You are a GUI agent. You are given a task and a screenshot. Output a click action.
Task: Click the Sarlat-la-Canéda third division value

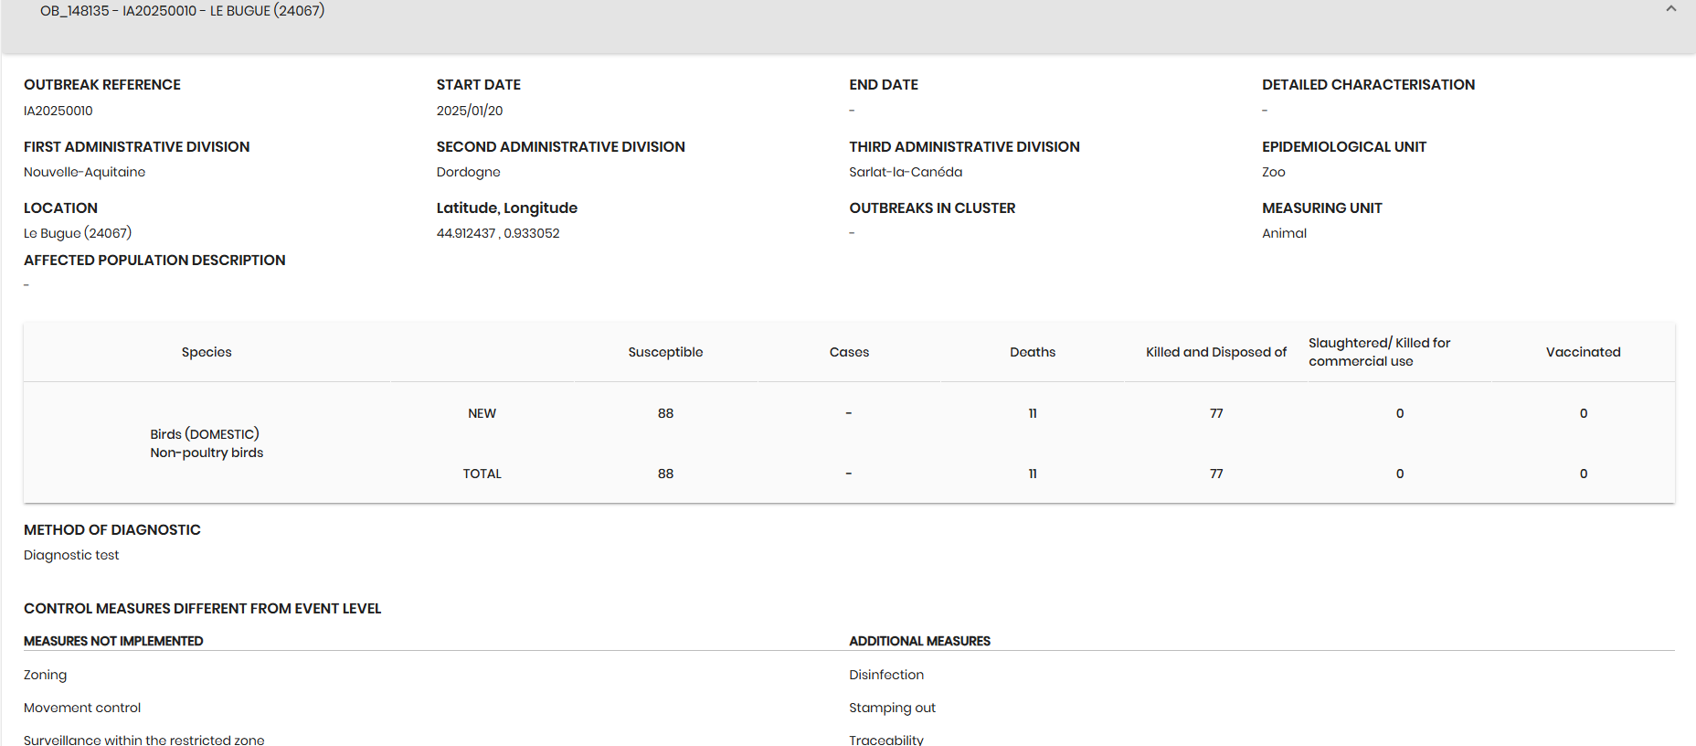(x=906, y=172)
